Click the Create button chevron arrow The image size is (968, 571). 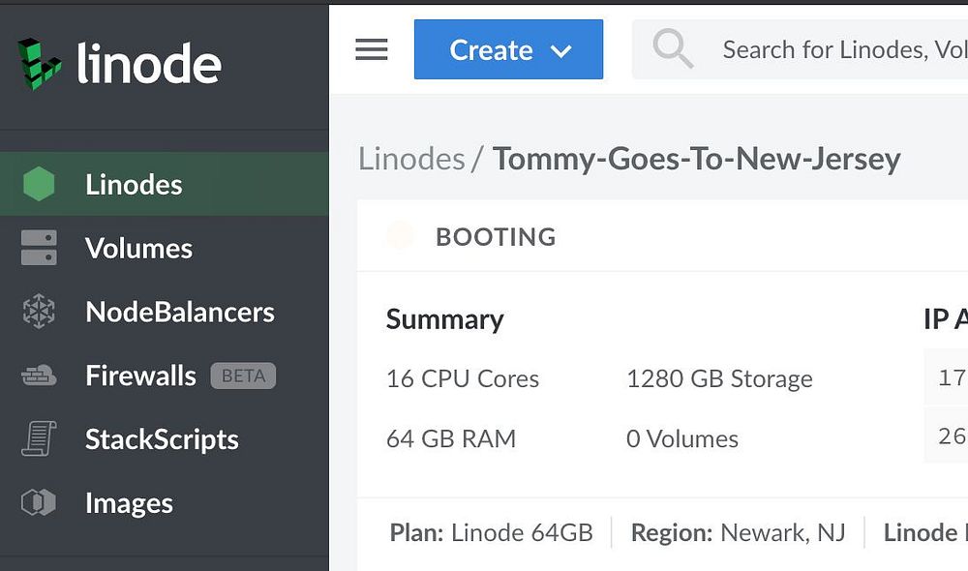point(561,51)
